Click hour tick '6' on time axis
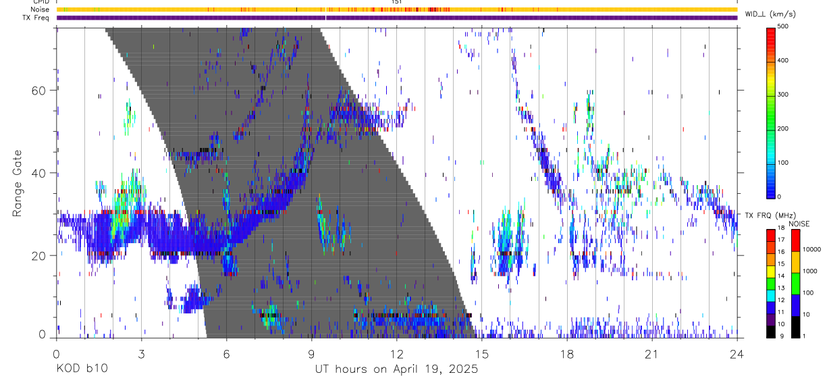The image size is (829, 383). 226,354
